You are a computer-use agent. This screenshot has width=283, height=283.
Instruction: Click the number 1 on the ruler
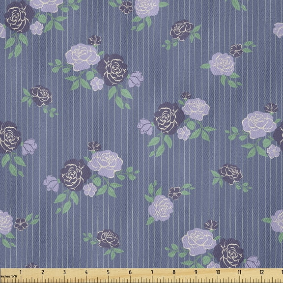tap(21, 272)
